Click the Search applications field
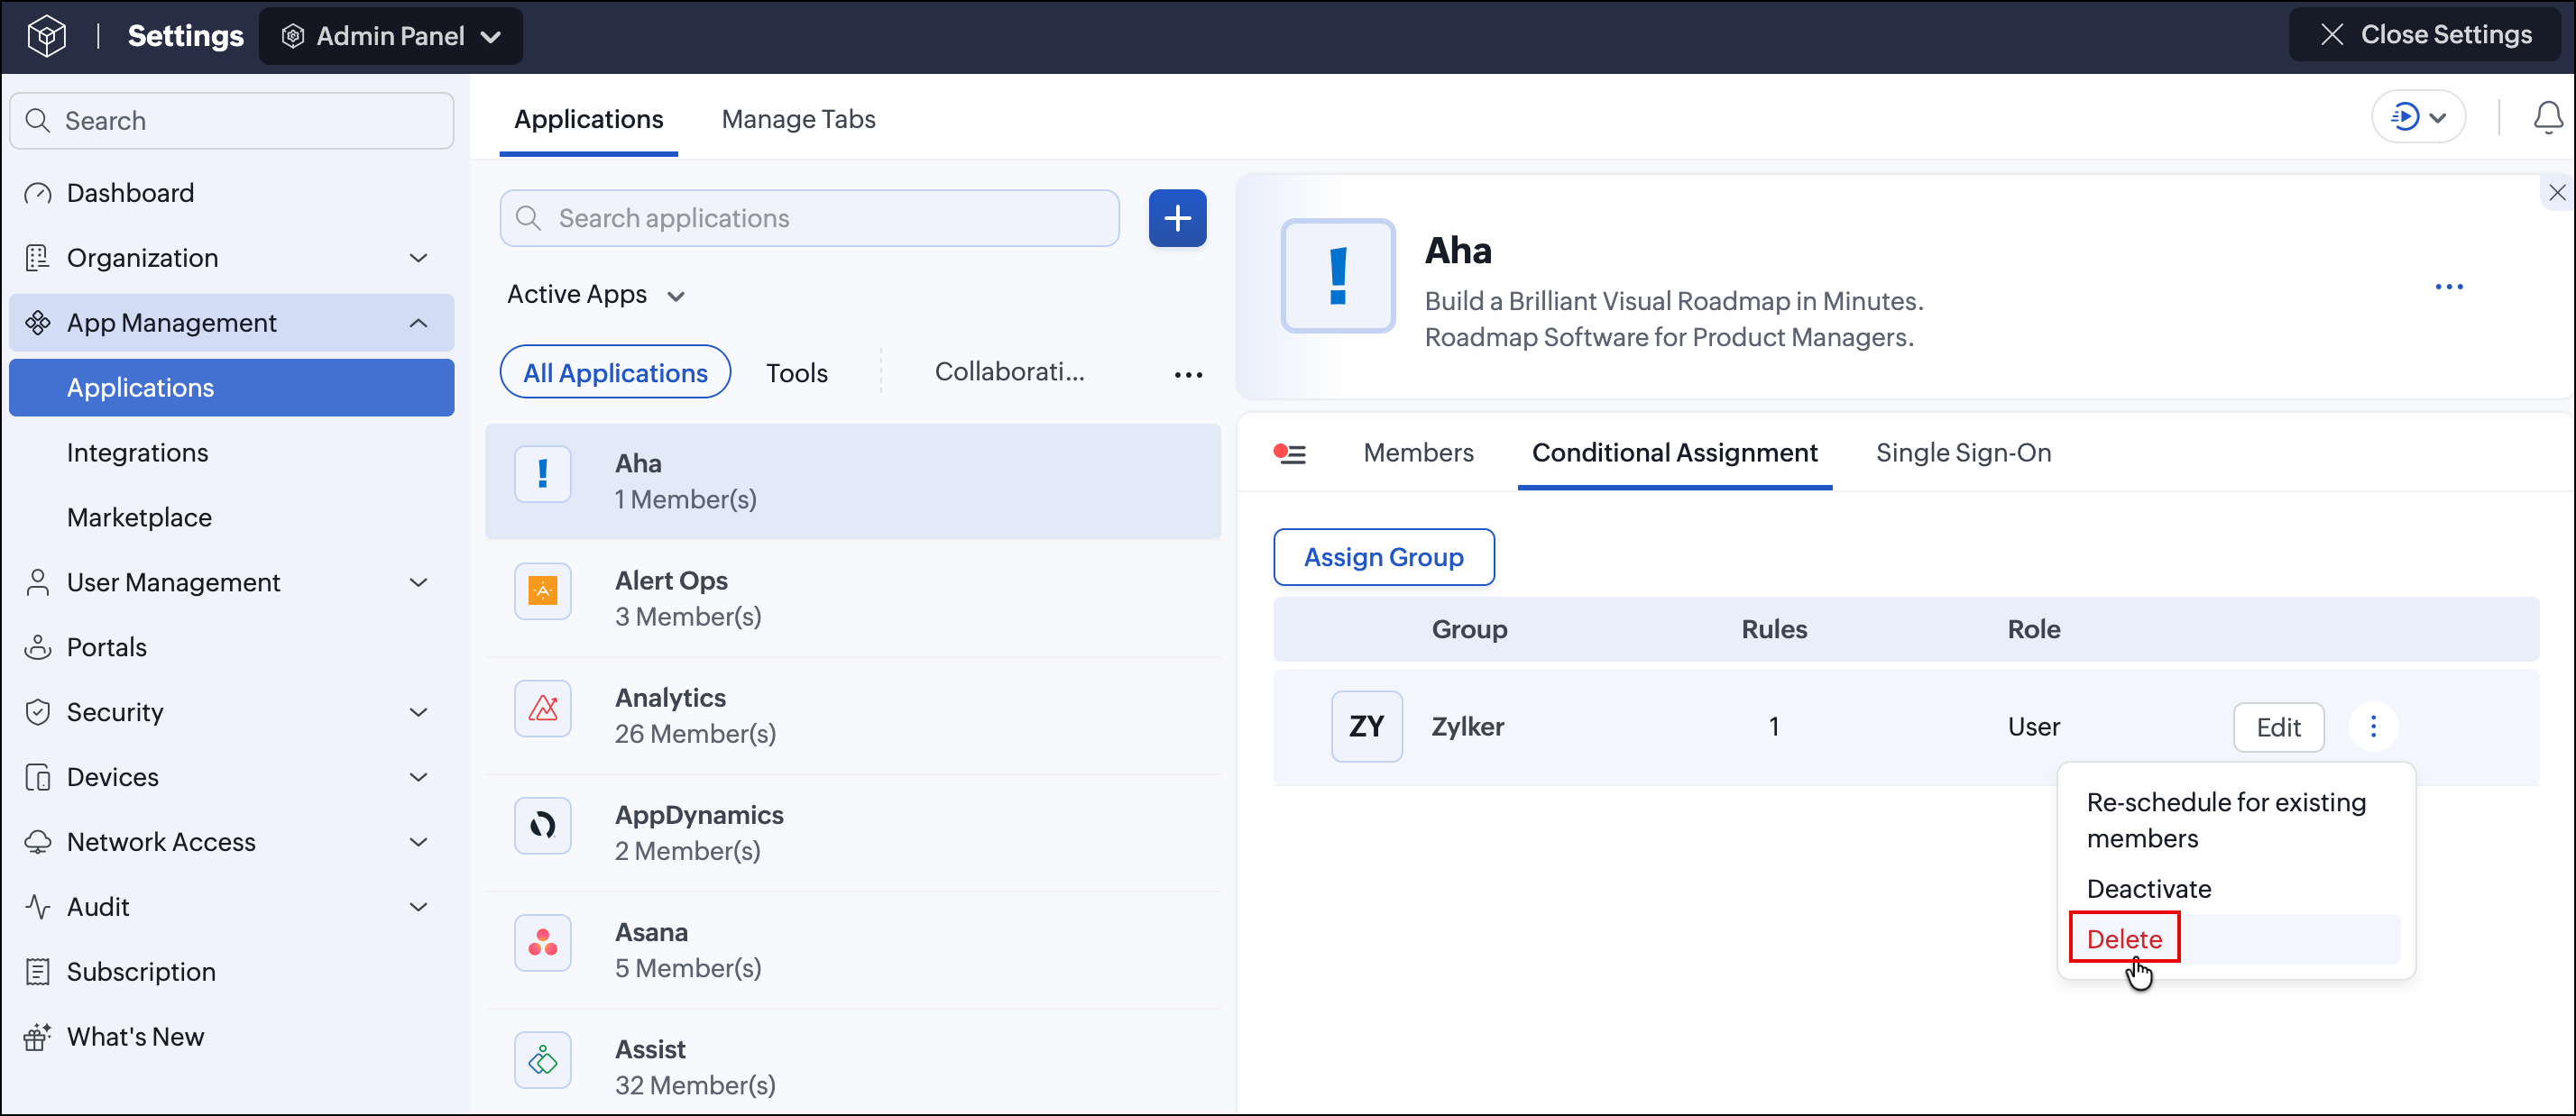The width and height of the screenshot is (2576, 1116). pos(810,218)
